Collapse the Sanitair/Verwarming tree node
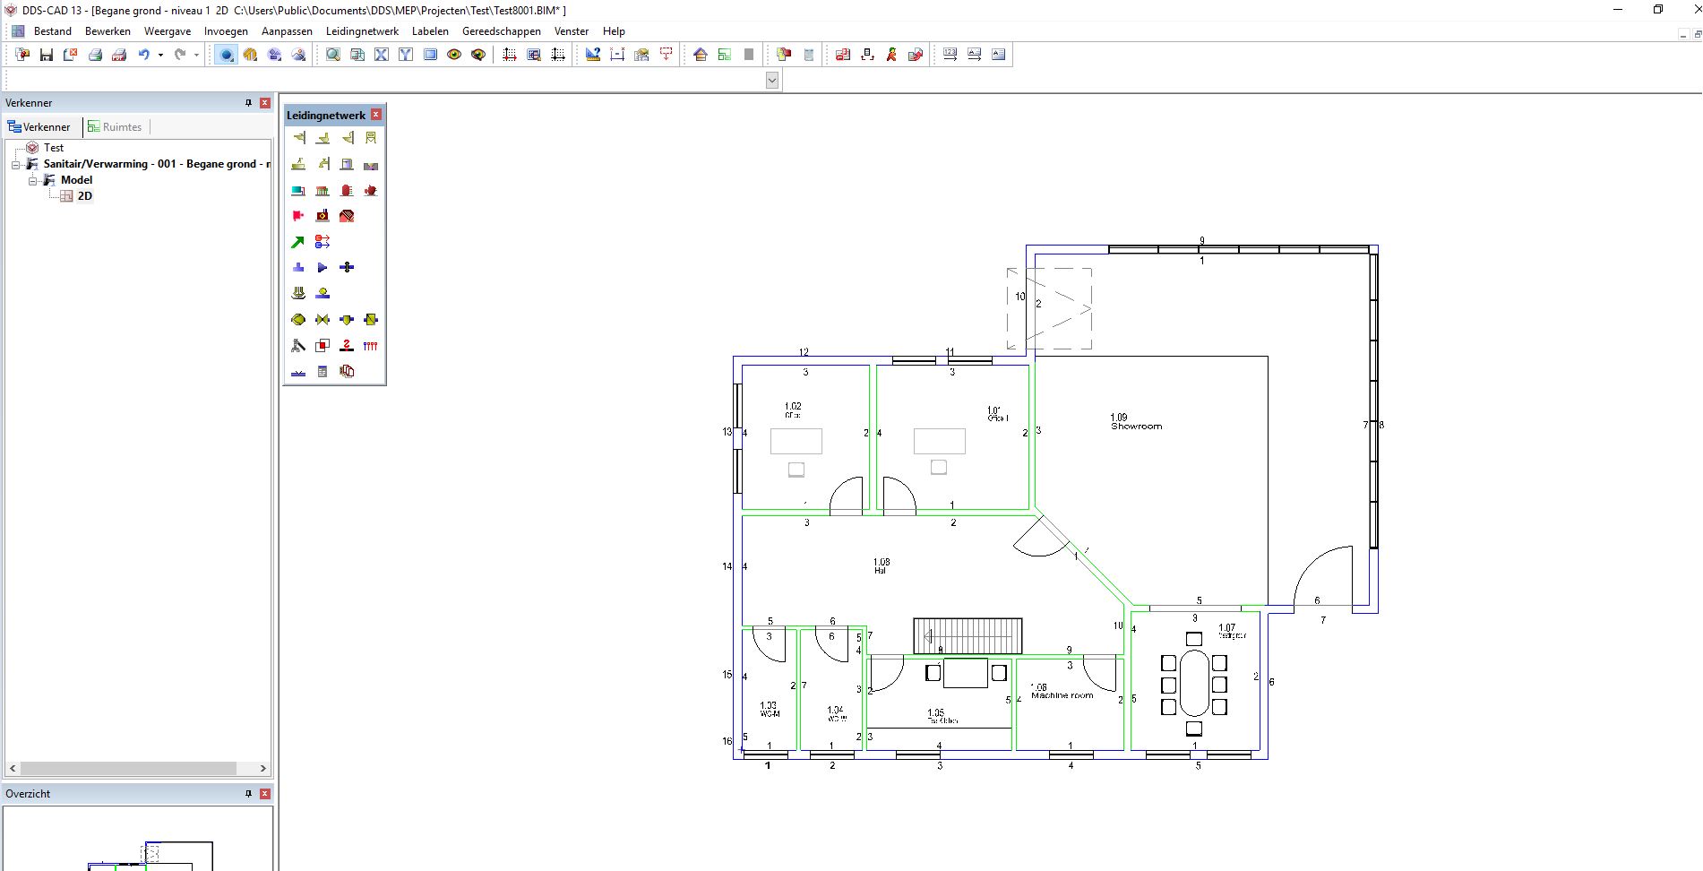 pos(16,165)
